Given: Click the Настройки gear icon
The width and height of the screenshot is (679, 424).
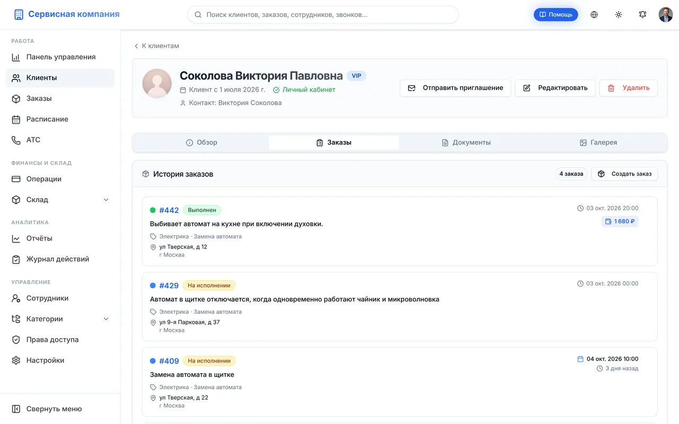Looking at the screenshot, I should click(x=16, y=360).
